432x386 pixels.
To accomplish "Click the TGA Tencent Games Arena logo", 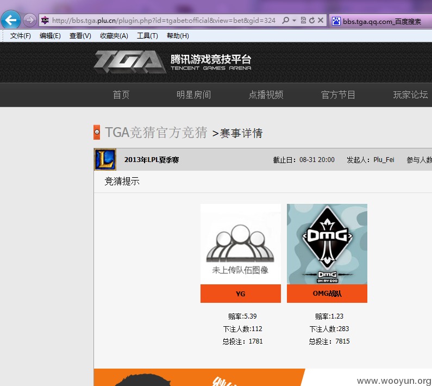I will point(172,62).
